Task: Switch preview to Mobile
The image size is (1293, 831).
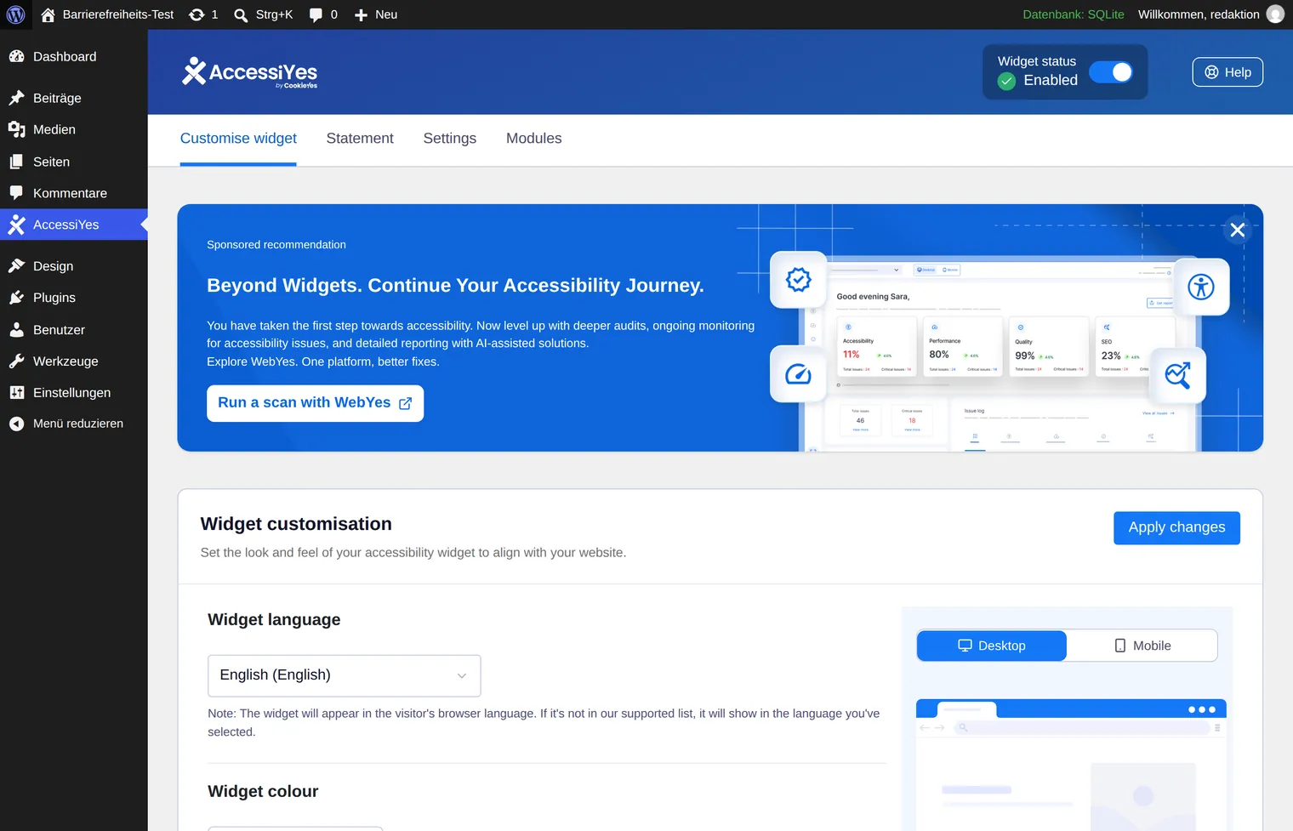Action: 1142,646
